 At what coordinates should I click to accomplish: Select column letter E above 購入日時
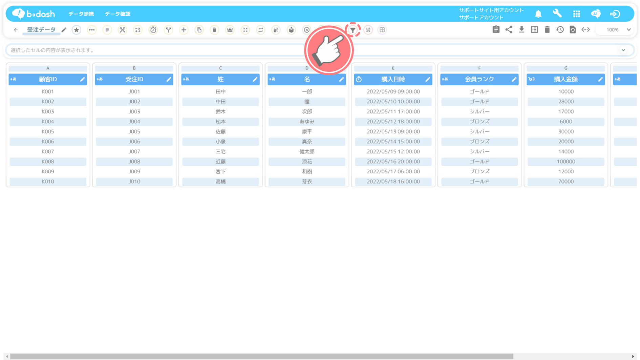(x=393, y=68)
